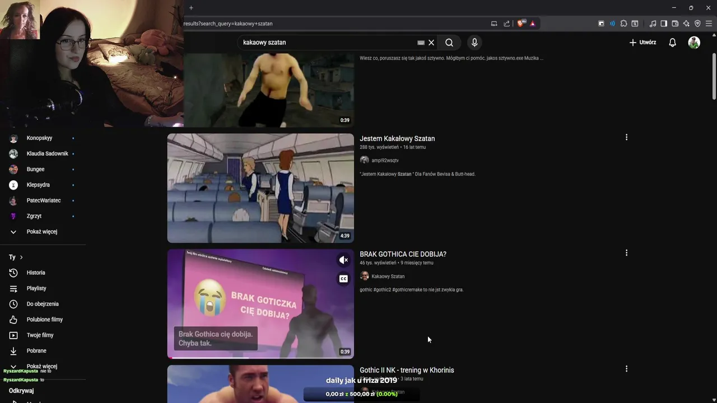Open the on-screen keyboard icon in search box
Viewport: 717px width, 403px height.
(x=421, y=43)
